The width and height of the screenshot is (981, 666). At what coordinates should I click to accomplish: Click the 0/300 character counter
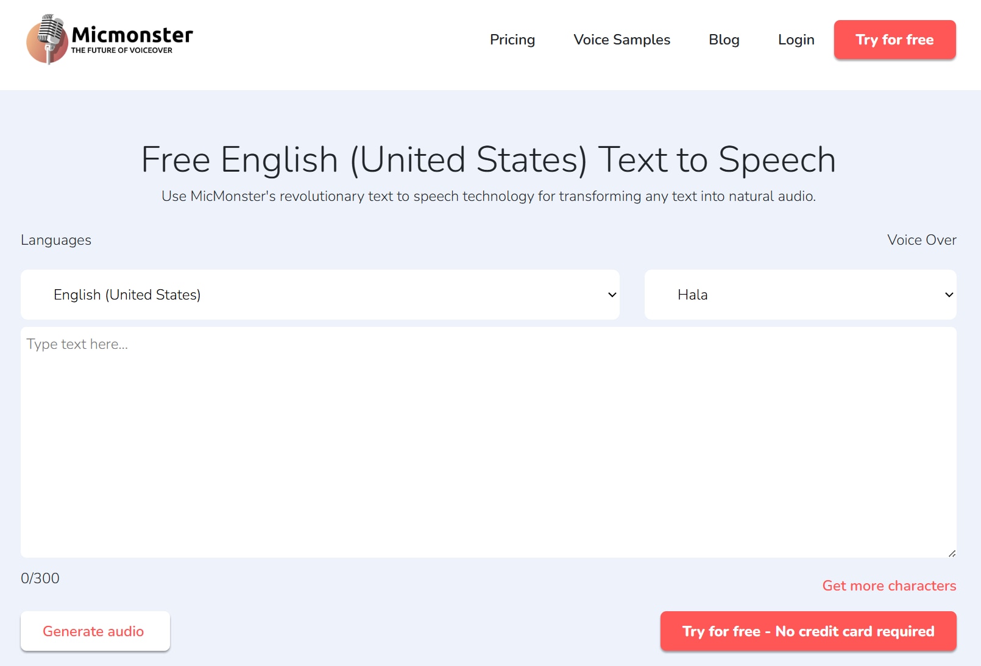tap(40, 578)
